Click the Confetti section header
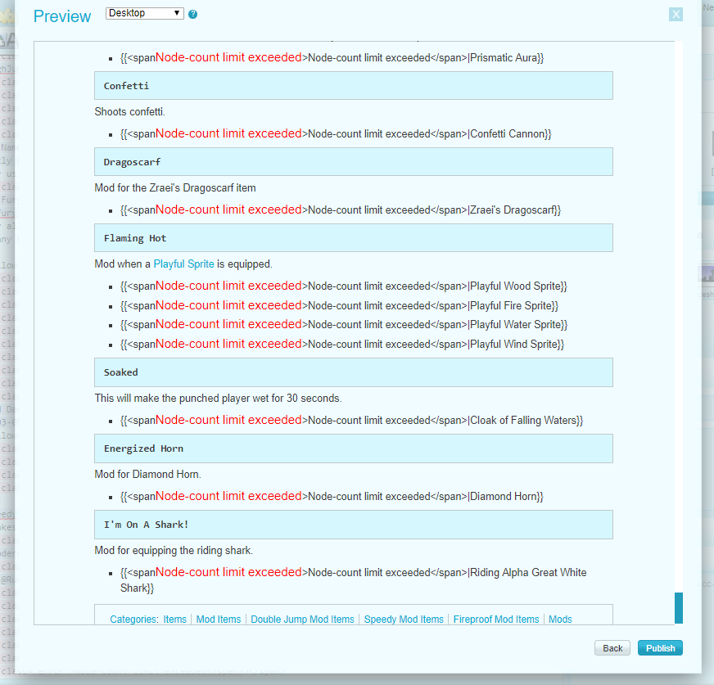This screenshot has height=685, width=714. (x=353, y=86)
